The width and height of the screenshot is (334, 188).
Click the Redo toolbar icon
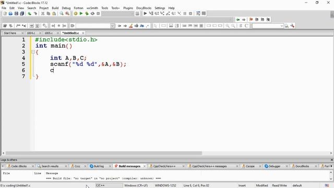click(35, 14)
